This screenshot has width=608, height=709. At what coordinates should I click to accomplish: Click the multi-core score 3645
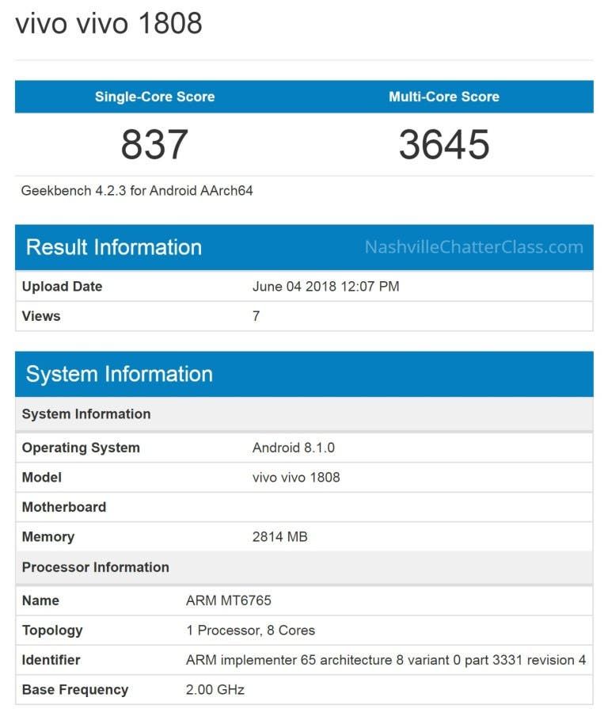pyautogui.click(x=444, y=144)
